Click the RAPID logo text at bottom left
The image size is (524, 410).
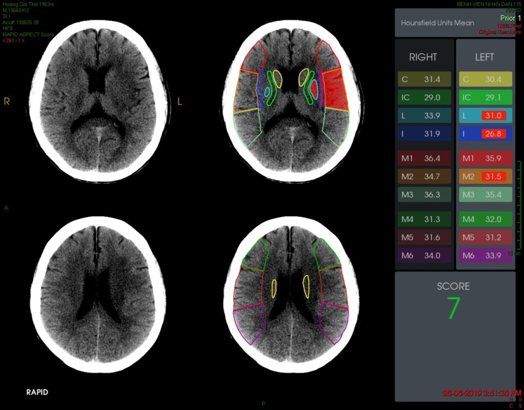coord(37,392)
